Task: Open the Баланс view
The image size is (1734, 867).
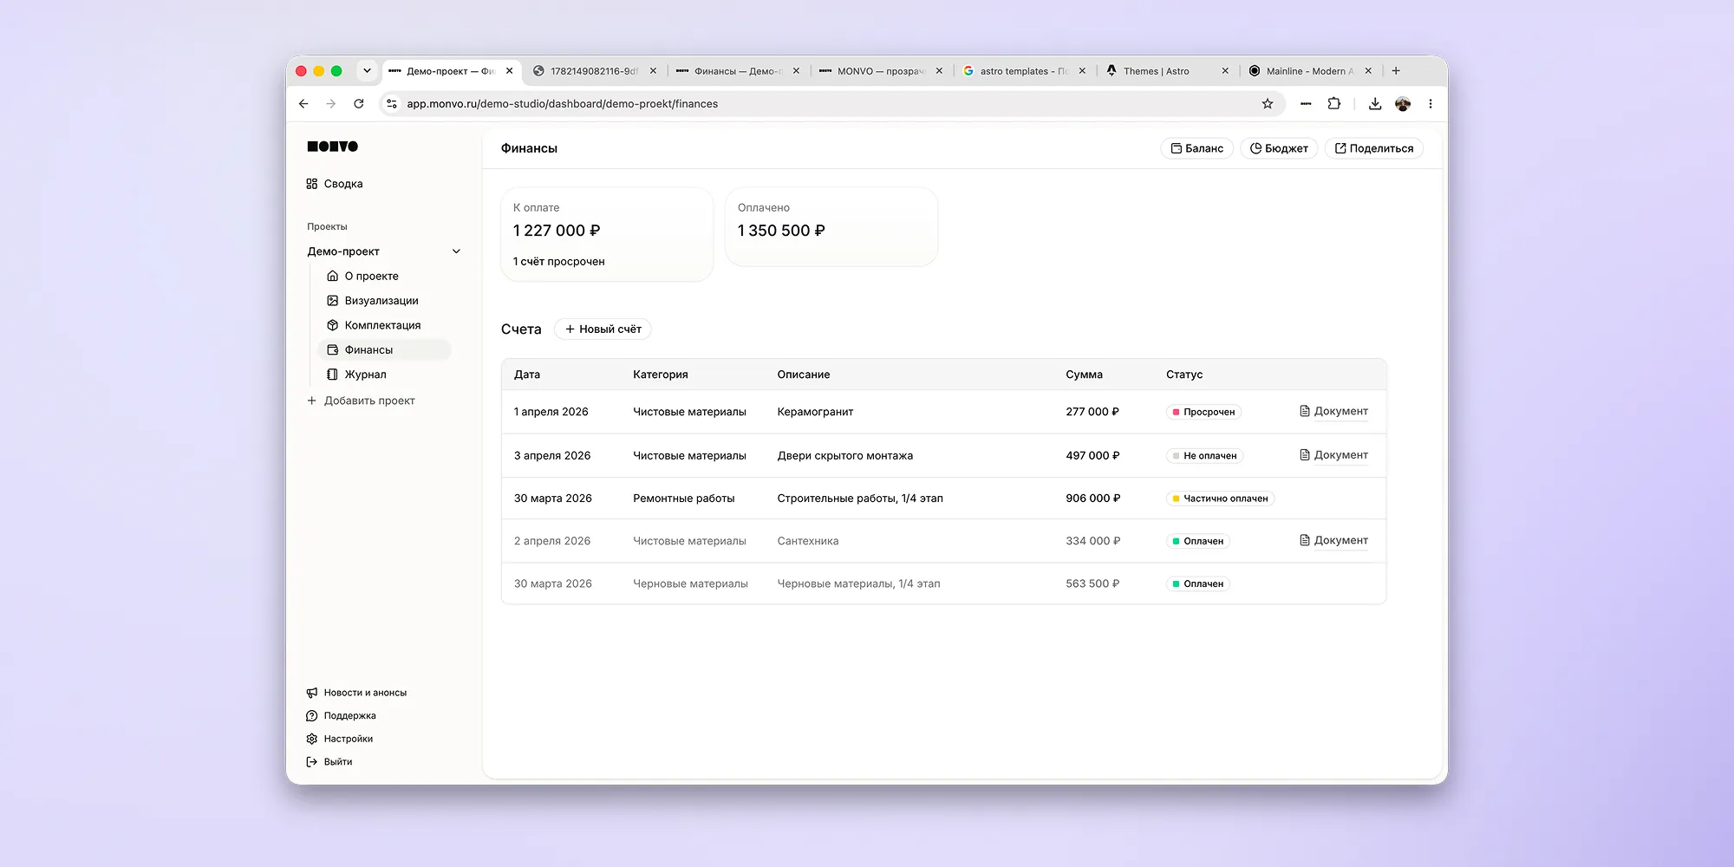Action: pyautogui.click(x=1196, y=148)
